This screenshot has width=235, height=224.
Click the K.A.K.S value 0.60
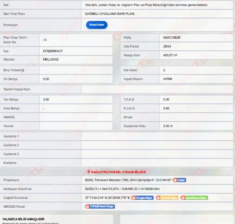166,109
